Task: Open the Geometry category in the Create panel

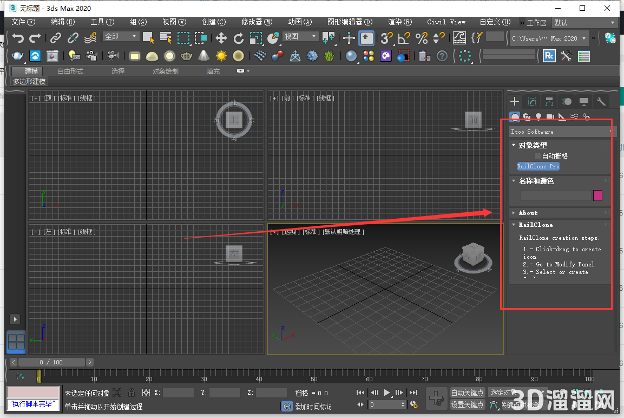Action: 515,116
